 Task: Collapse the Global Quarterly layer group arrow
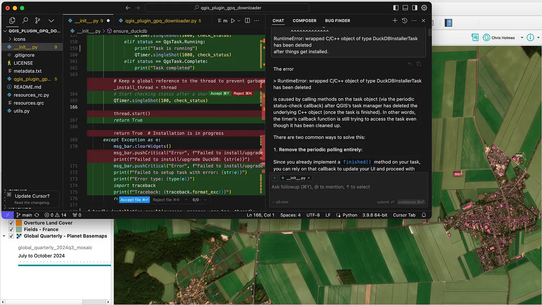[4, 236]
